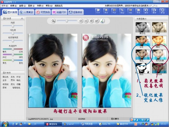Click the magenta-to-green color balance slider
Screen dimensions: 169x127
click(x=13, y=55)
